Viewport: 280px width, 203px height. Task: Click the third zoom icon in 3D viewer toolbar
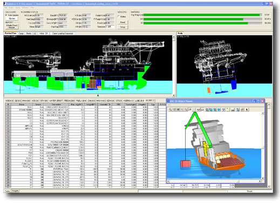178,109
